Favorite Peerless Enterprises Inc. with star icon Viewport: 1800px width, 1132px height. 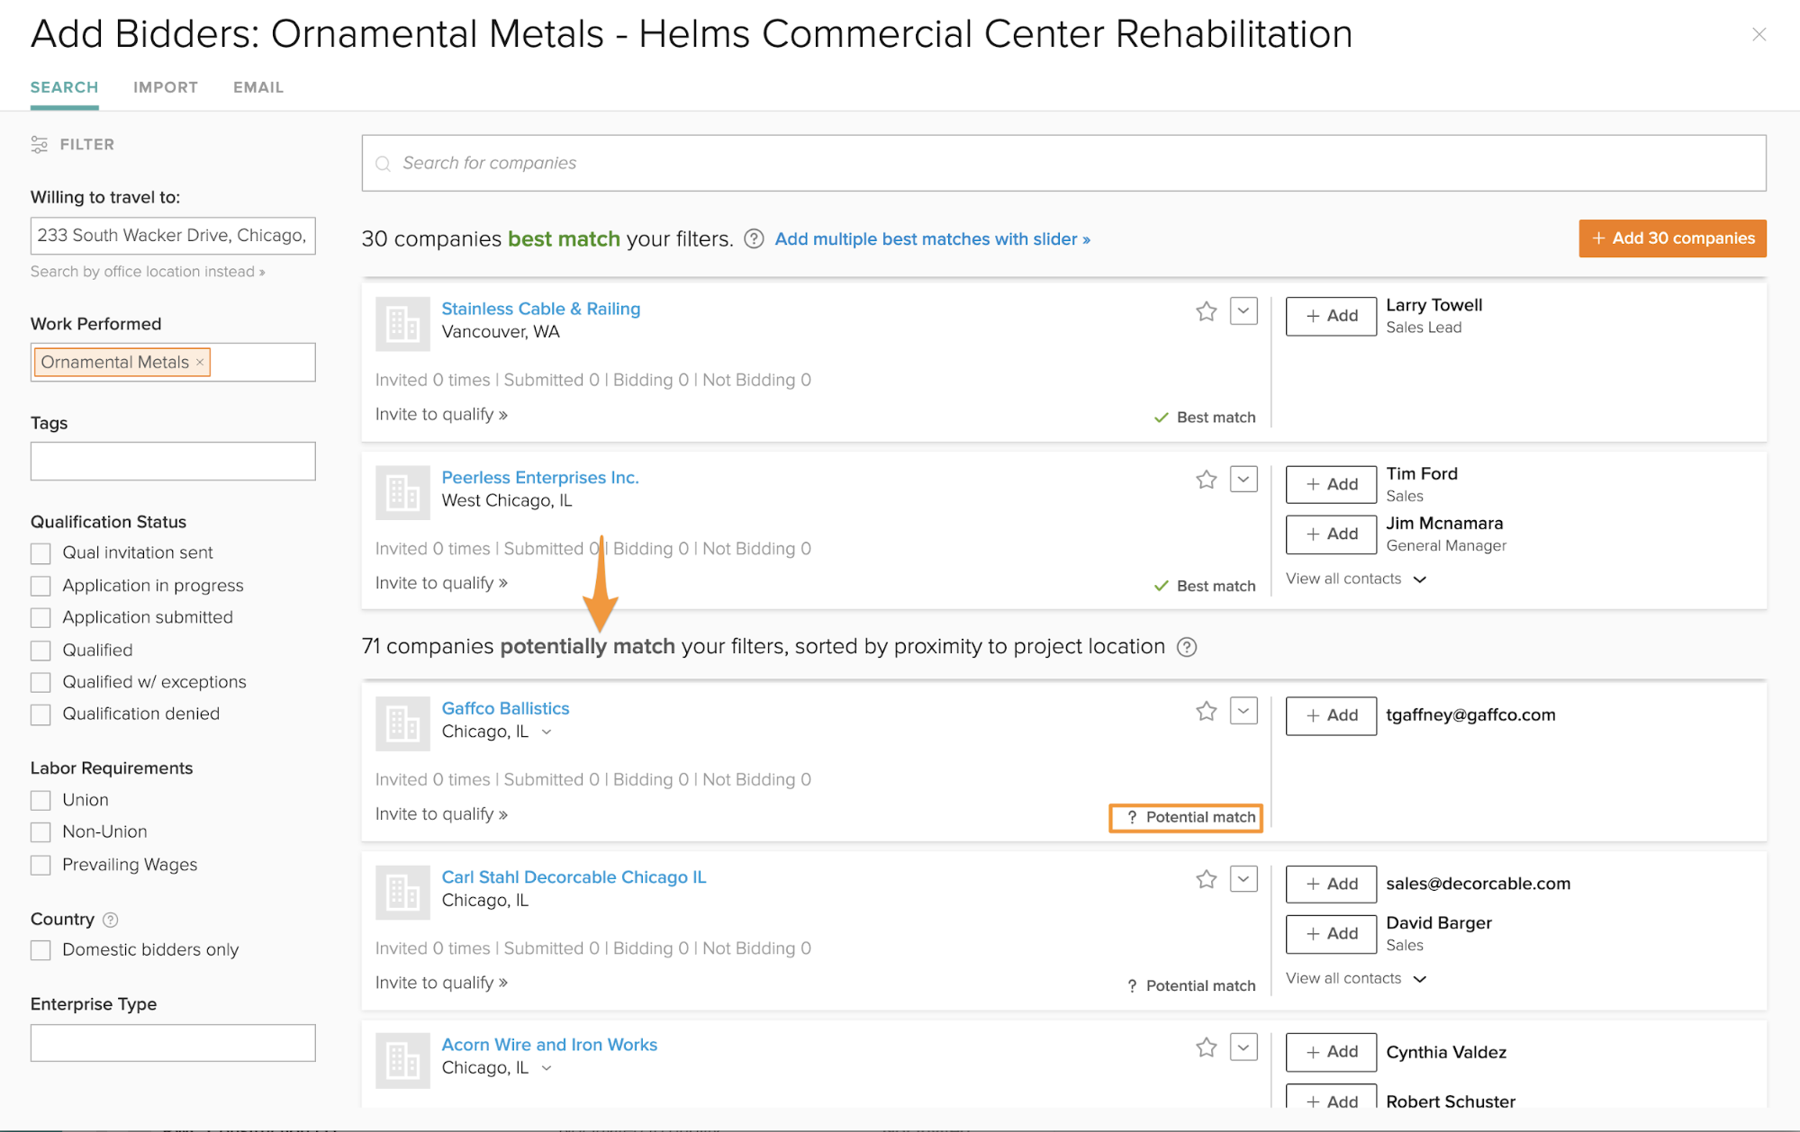pyautogui.click(x=1206, y=480)
